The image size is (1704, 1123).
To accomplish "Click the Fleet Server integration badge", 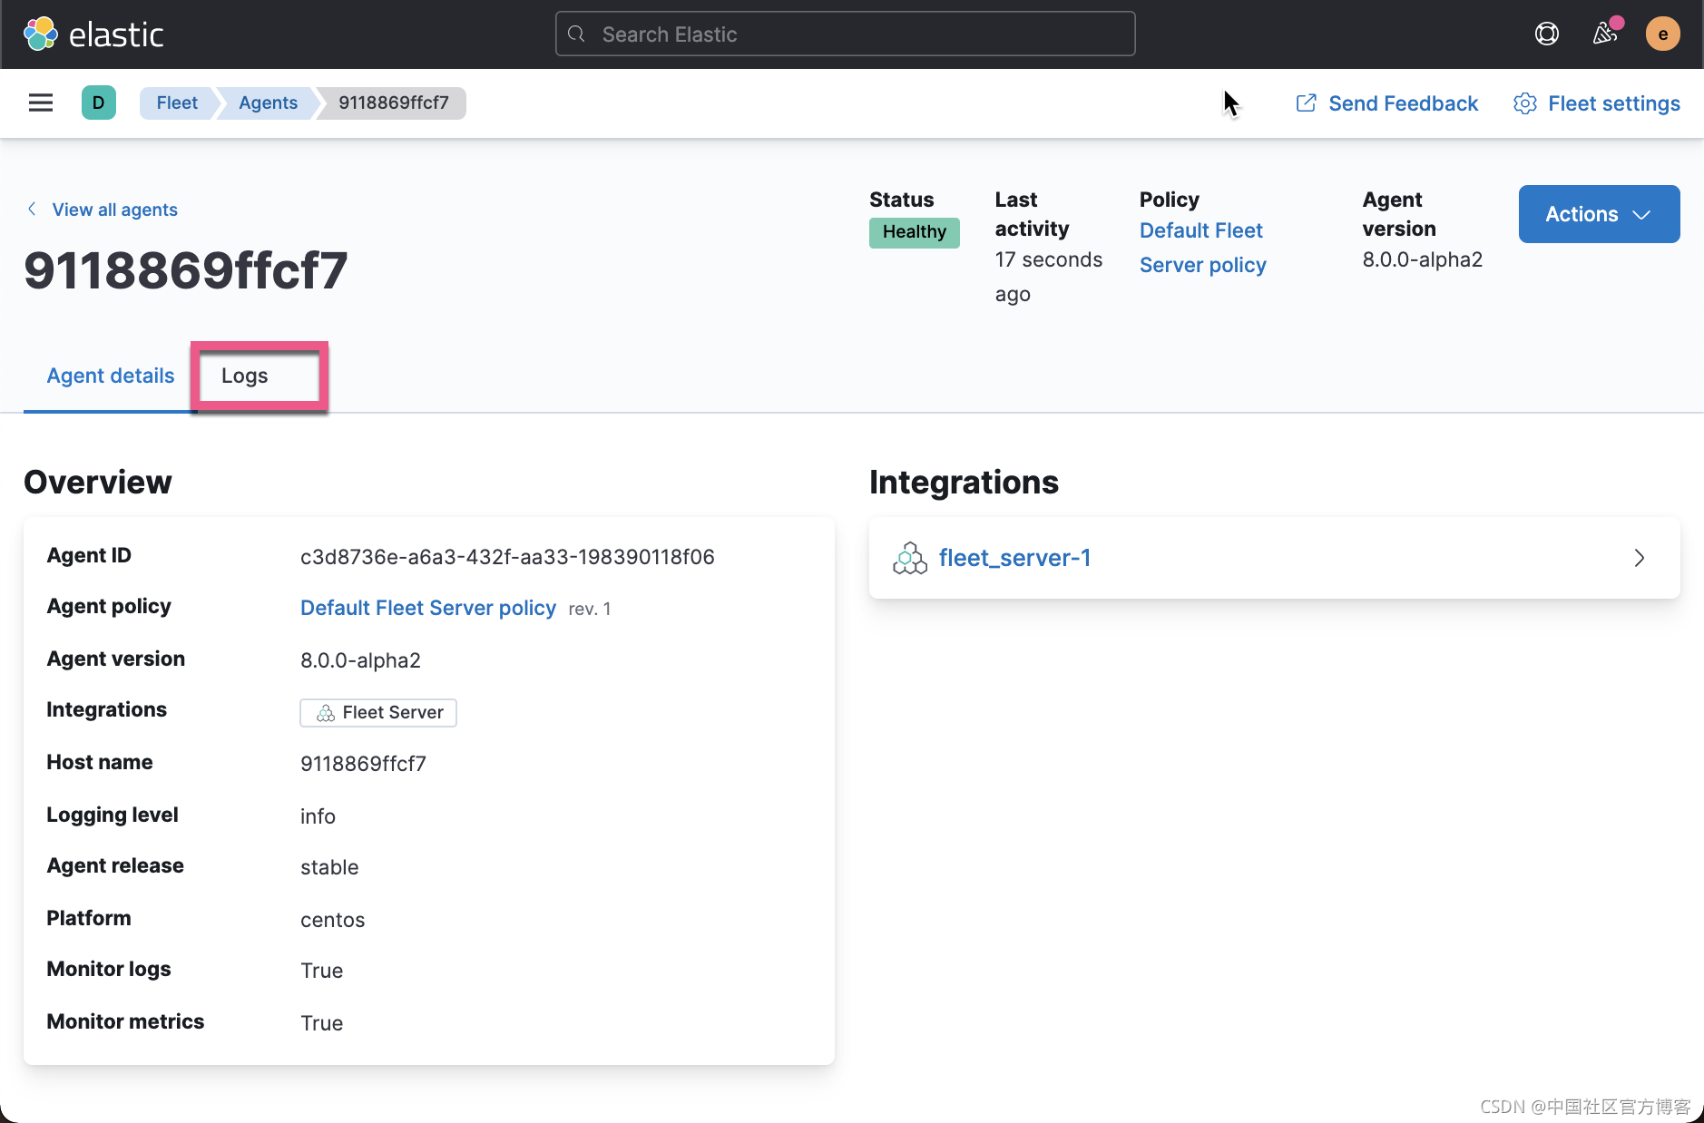I will pyautogui.click(x=377, y=713).
